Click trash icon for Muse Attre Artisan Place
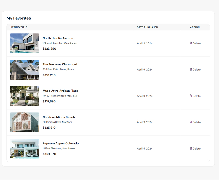219x180 pixels. pos(191,96)
